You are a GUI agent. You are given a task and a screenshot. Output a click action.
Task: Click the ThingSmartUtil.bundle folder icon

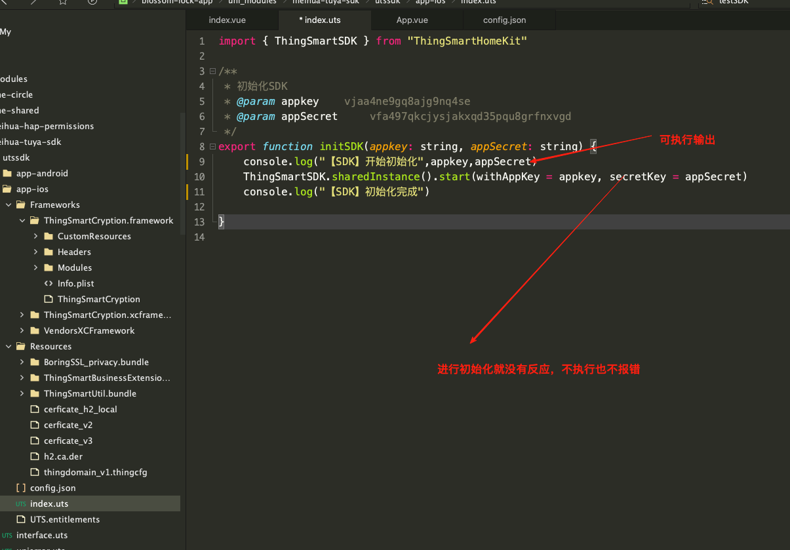point(34,394)
